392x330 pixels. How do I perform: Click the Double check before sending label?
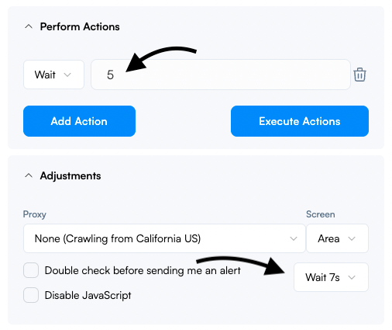[143, 270]
